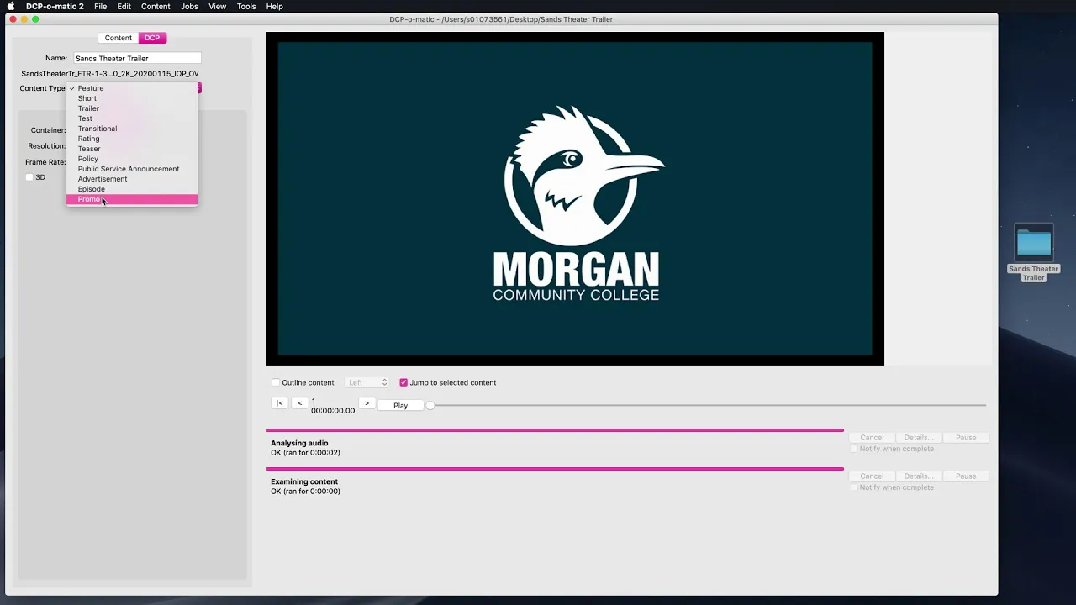Select Promo content type
The image size is (1076, 605).
point(132,199)
